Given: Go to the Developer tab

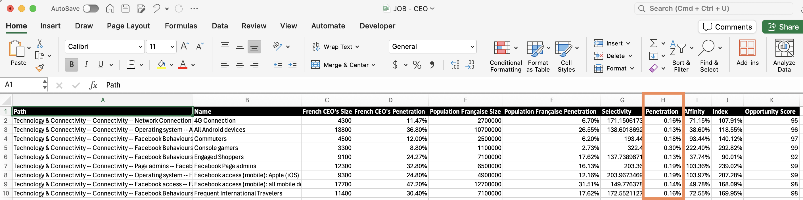Looking at the screenshot, I should click(377, 26).
